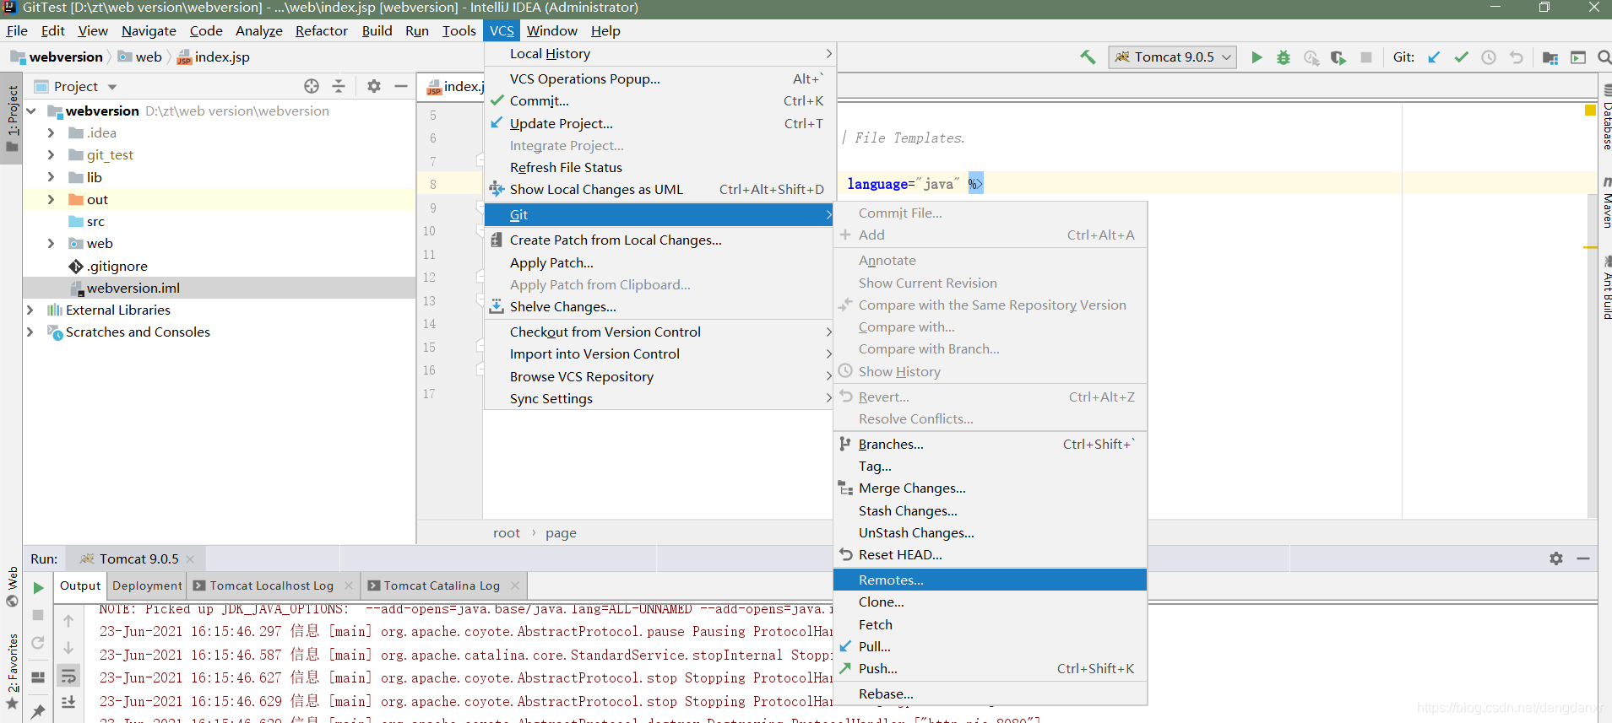Minimize the Run panel with hide icon
1612x723 pixels.
click(1583, 558)
